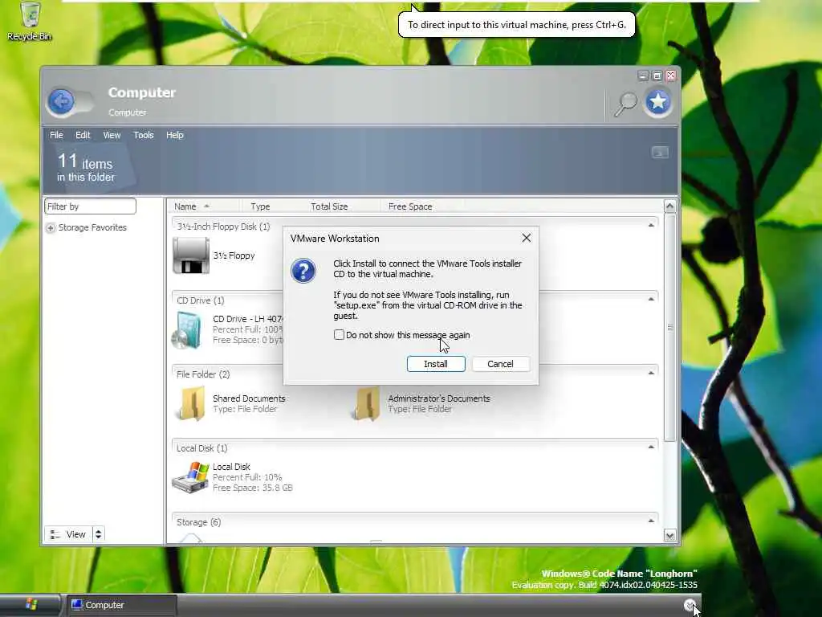Collapse the CD Drive group
The height and width of the screenshot is (617, 822).
651,299
